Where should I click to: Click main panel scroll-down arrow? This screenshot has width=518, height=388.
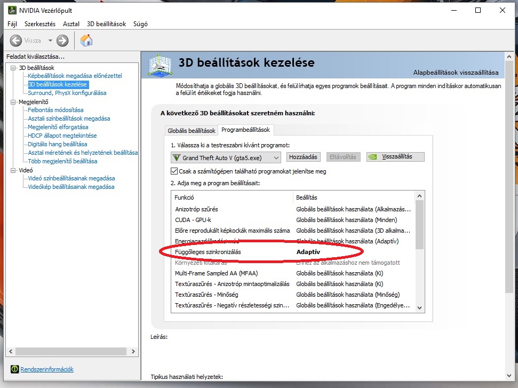click(509, 376)
